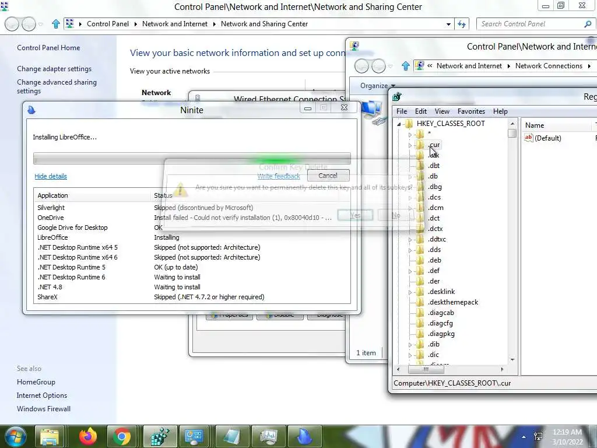Select the .dbt registry key
Image resolution: width=597 pixels, height=448 pixels.
(434, 166)
